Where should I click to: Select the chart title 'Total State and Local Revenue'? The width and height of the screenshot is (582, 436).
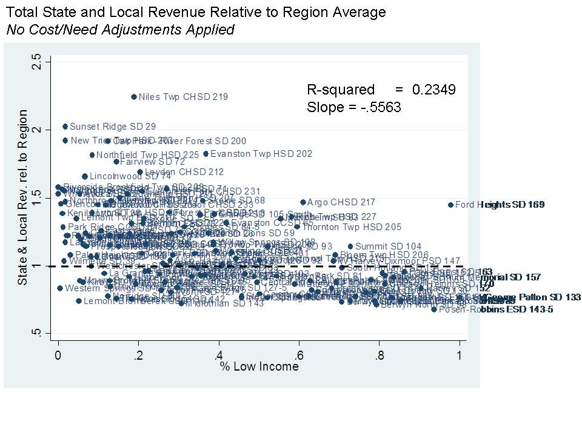[195, 12]
